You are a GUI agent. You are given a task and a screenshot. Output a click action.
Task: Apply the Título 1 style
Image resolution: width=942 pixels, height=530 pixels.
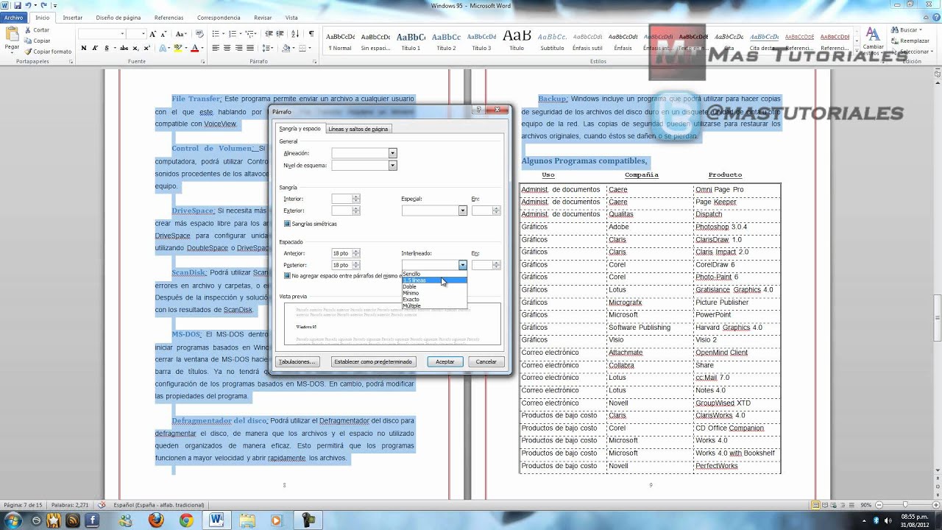click(x=411, y=41)
